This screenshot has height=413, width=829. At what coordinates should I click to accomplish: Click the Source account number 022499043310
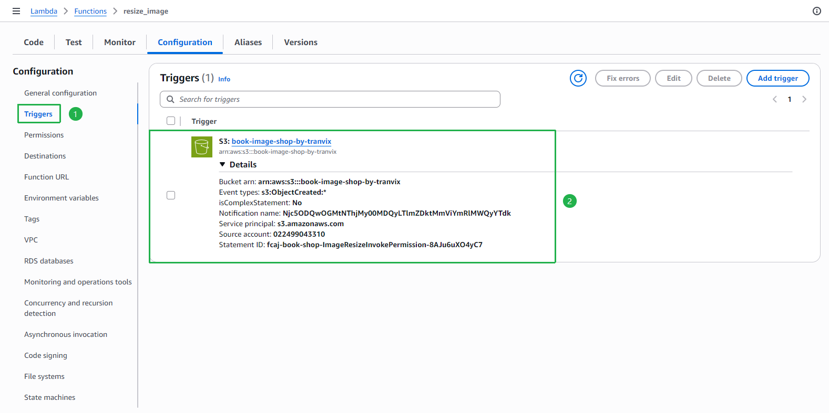pos(299,234)
